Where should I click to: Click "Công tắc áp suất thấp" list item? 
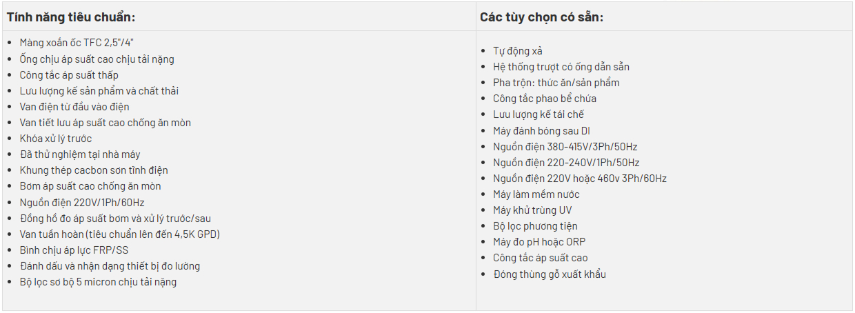69,74
